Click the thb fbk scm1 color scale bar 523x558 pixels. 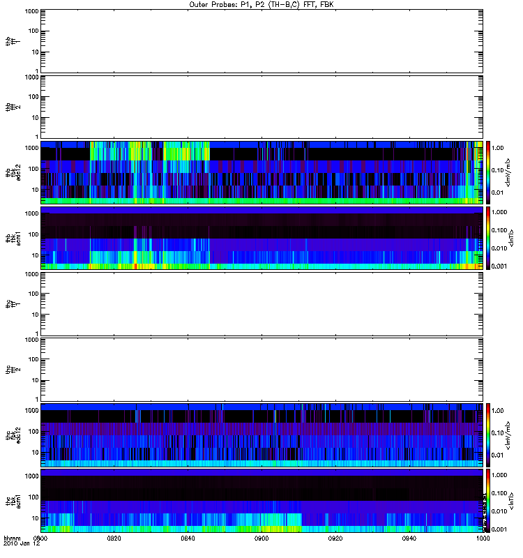click(x=488, y=238)
